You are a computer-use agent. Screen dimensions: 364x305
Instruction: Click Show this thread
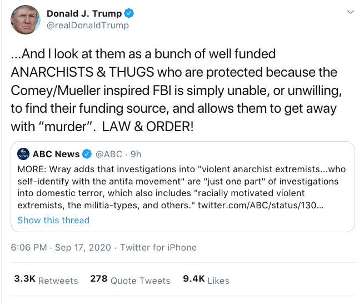pos(53,220)
